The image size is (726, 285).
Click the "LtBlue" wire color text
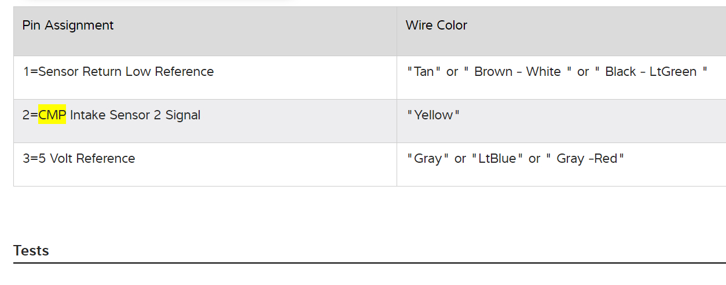(497, 159)
